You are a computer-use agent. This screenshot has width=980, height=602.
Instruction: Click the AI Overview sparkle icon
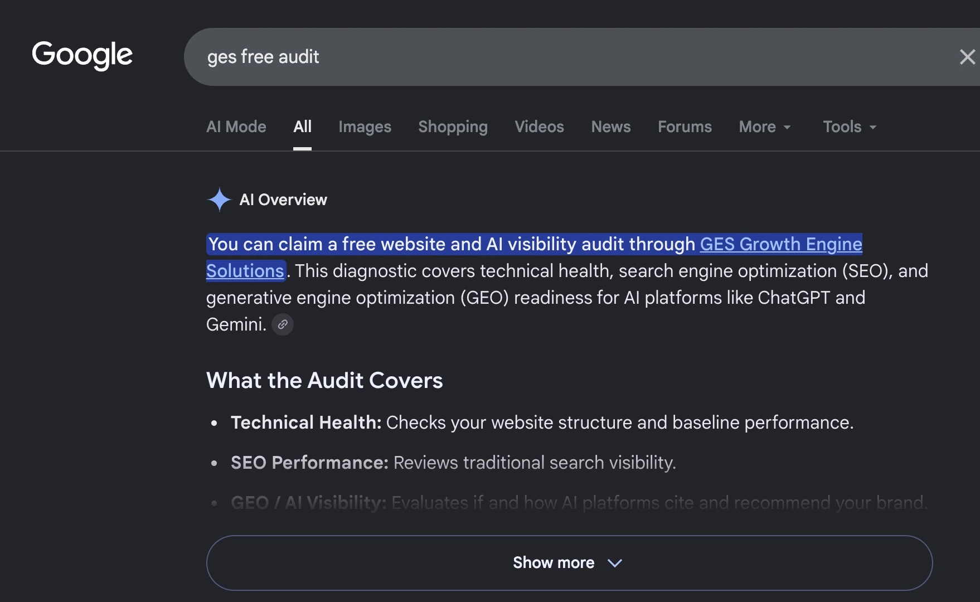pos(219,200)
